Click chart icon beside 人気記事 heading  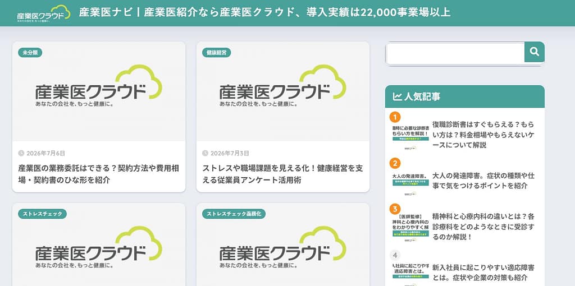point(397,96)
